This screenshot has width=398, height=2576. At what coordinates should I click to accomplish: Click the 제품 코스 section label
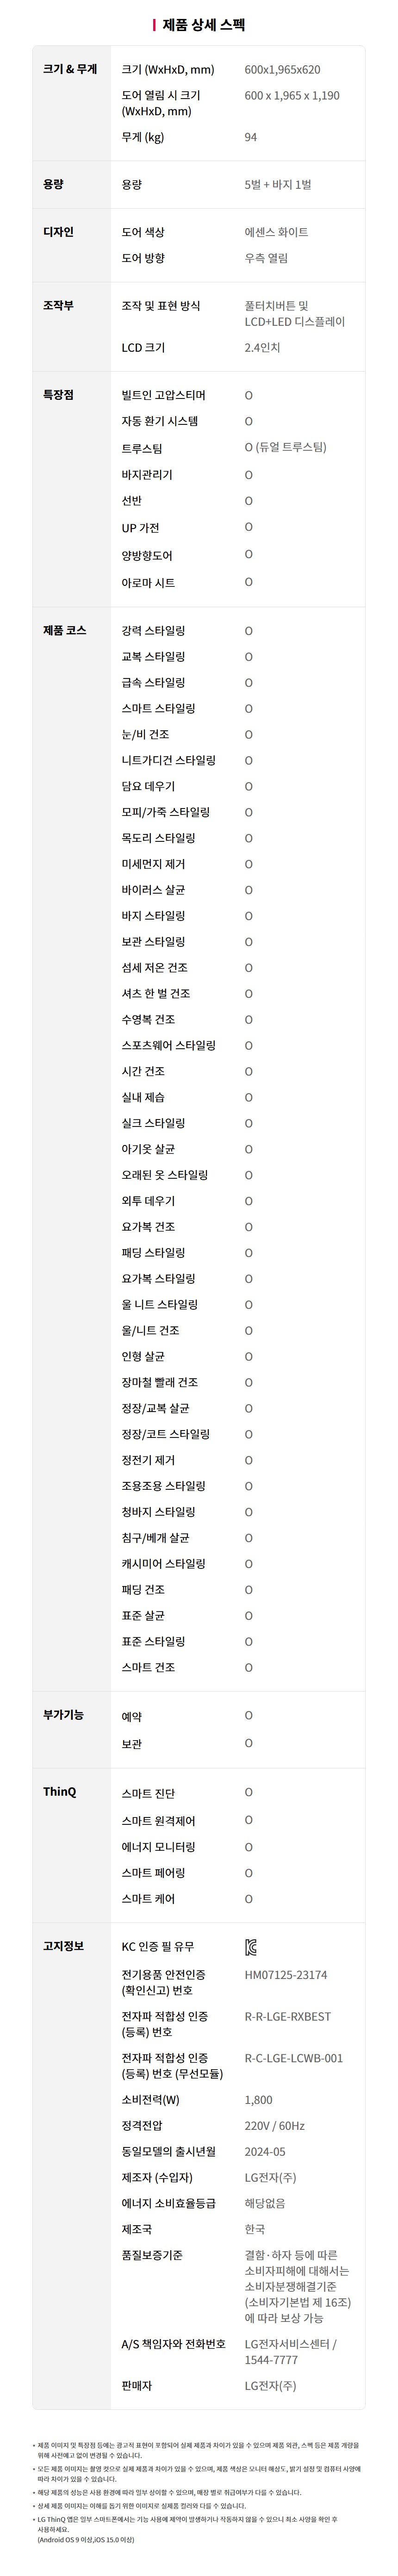pos(64,630)
